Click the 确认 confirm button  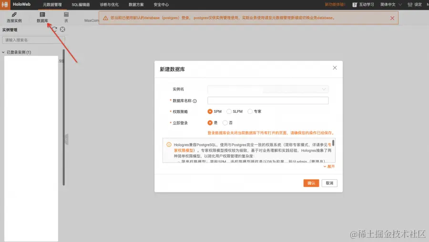311,183
